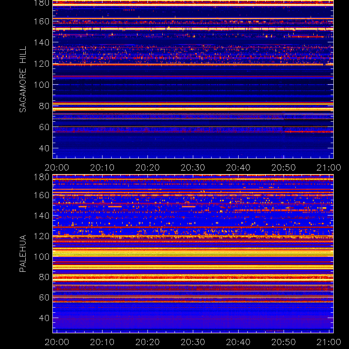This screenshot has width=349, height=349.
Task: Select the 120 tick label on Sagamore Hill plot
Action: [x=41, y=64]
